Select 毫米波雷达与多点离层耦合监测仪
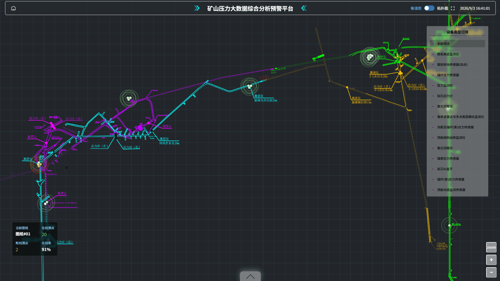This screenshot has height=281, width=500. point(457,117)
